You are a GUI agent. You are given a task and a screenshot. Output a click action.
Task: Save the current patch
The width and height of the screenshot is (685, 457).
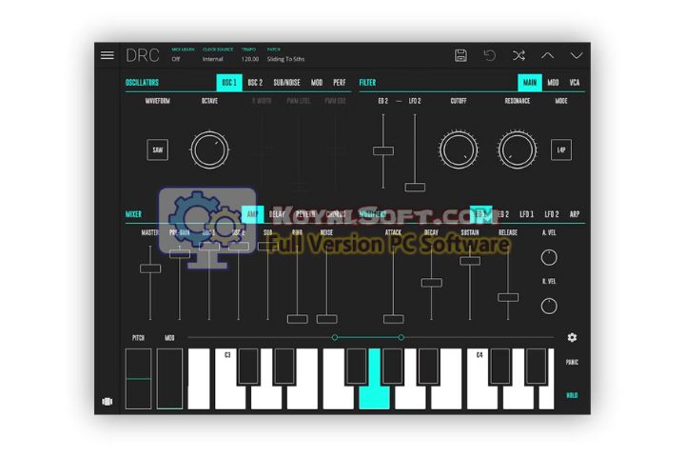(460, 55)
